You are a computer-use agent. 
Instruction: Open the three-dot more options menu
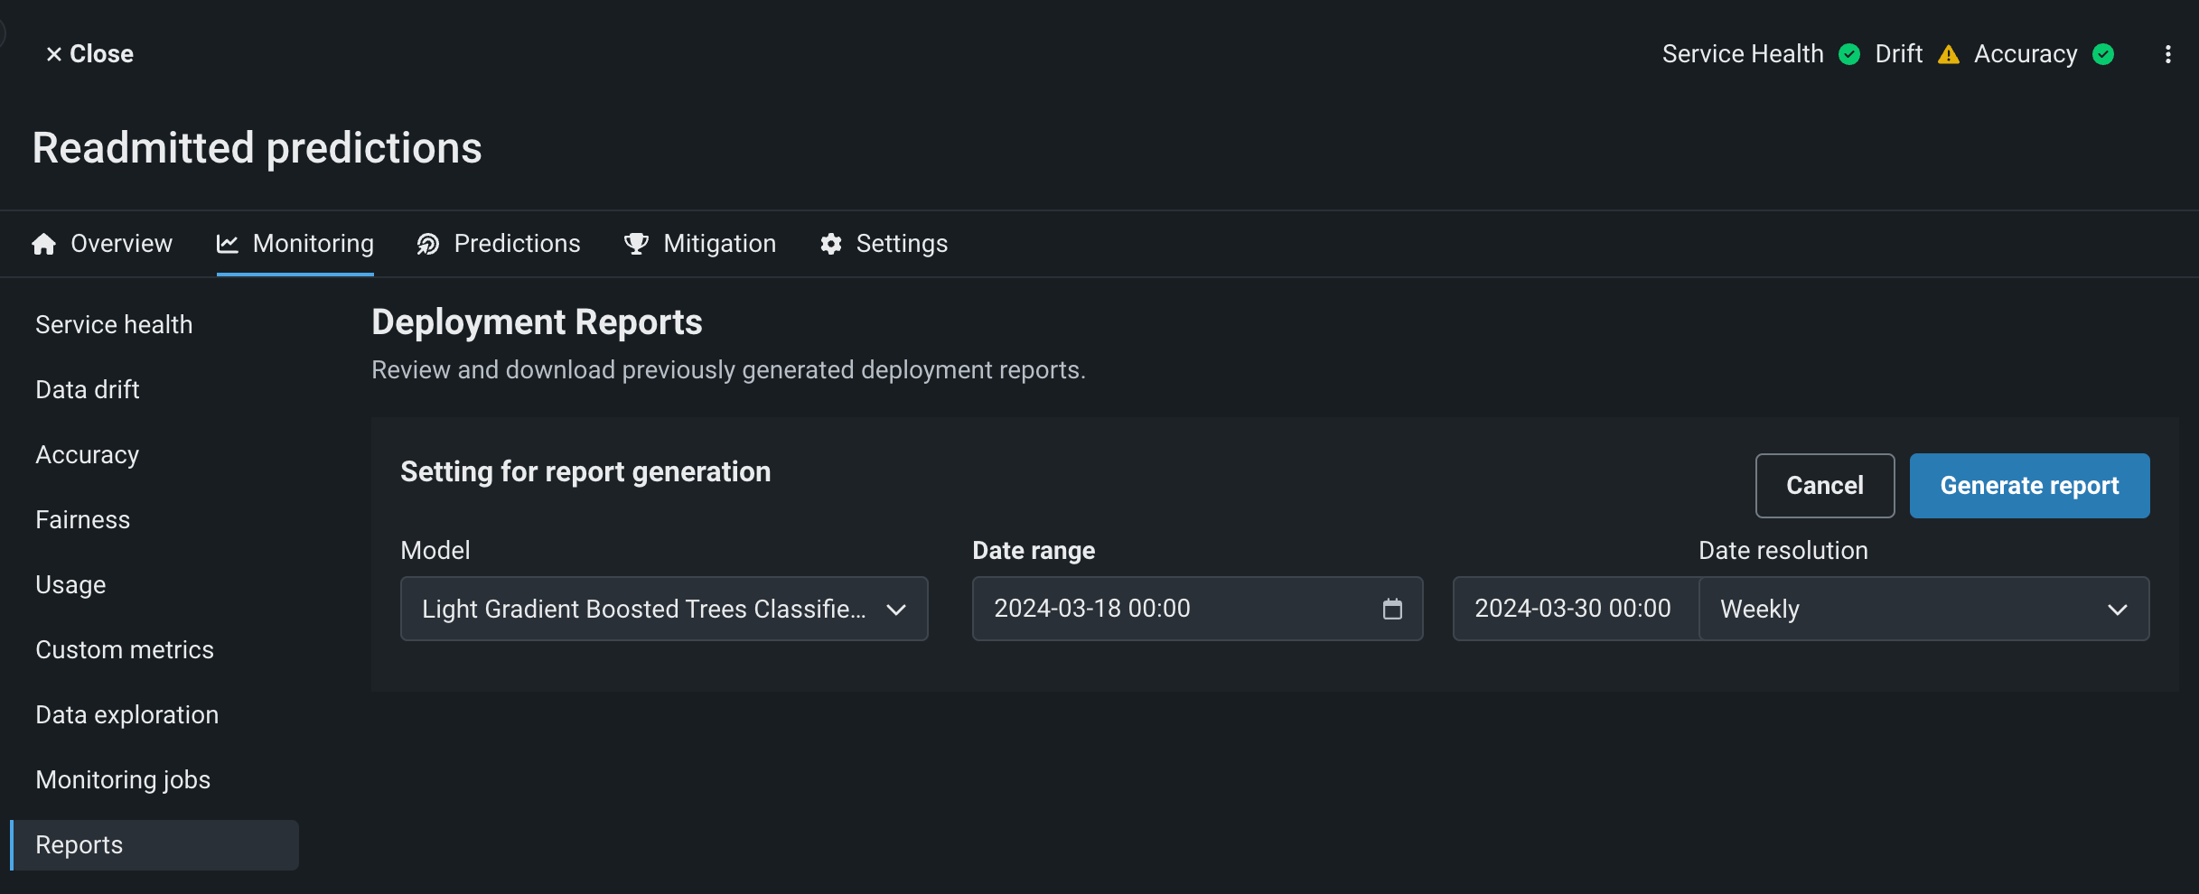click(x=2167, y=54)
